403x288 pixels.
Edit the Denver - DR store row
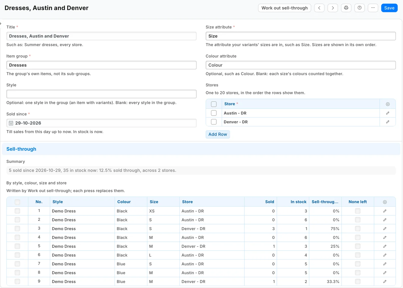388,122
